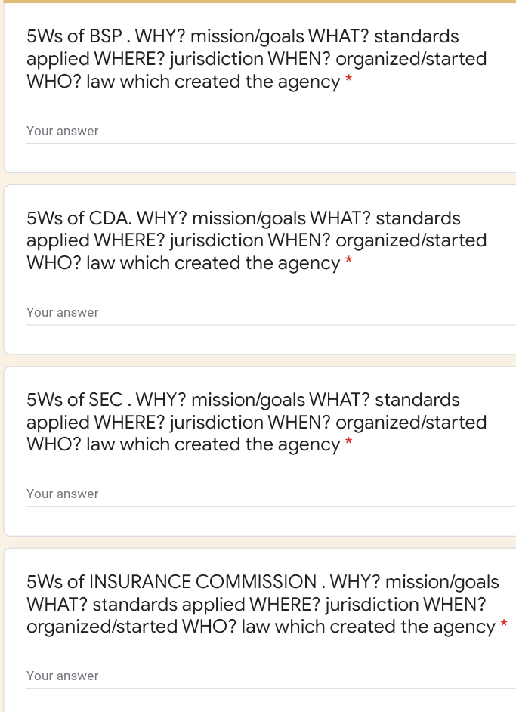
Task: Click the Insurance Commission required asterisk
Action: (x=503, y=623)
